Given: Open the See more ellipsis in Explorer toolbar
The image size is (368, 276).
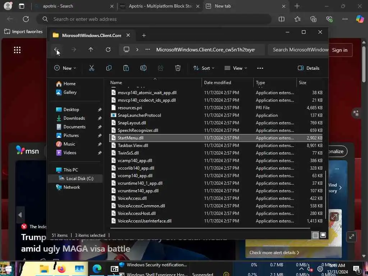Looking at the screenshot, I should 260,68.
